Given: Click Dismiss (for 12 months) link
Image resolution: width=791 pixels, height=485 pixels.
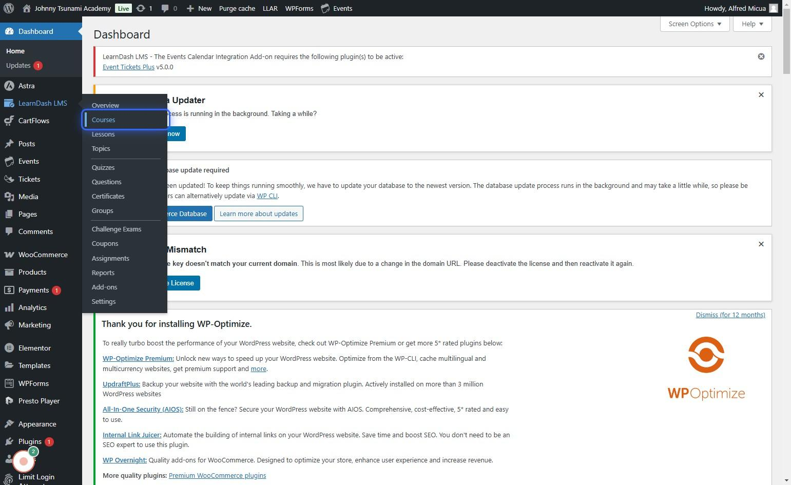Looking at the screenshot, I should pos(730,315).
